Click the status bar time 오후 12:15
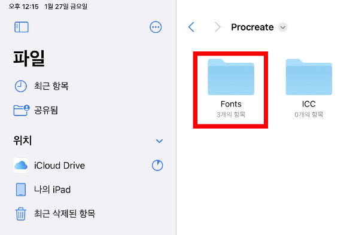The image size is (359, 235). pos(23,7)
